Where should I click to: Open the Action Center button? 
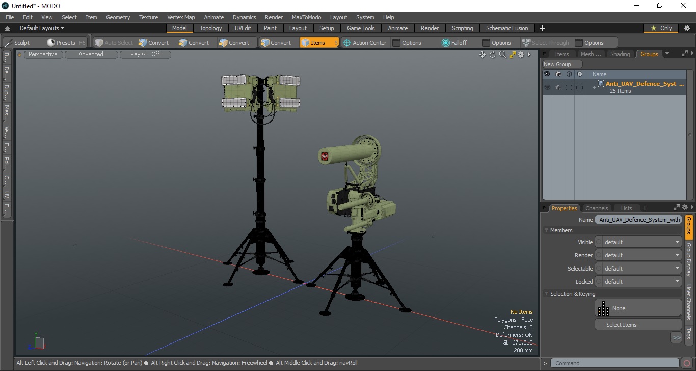point(365,43)
